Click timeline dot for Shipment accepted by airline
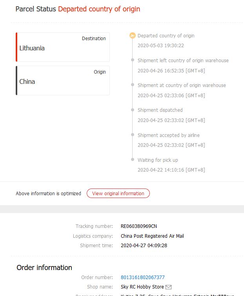Viewport: 244px width, 296px height. click(133, 135)
